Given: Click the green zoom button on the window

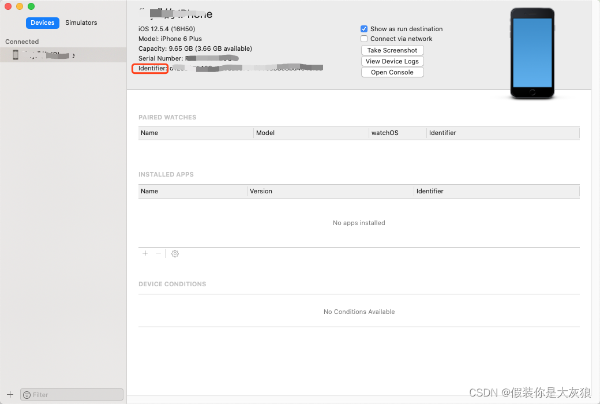Looking at the screenshot, I should (x=31, y=6).
